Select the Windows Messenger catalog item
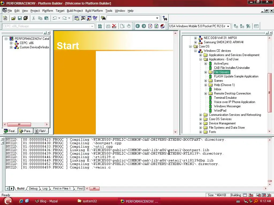This screenshot has width=274, height=205. 227,106
